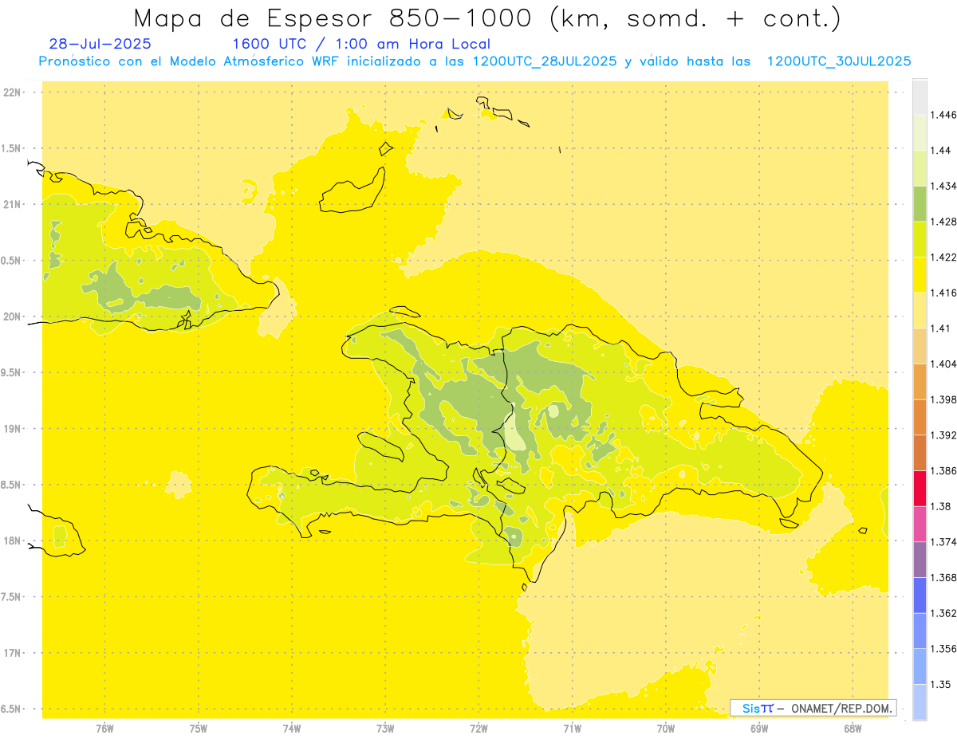Click legend value 1.446
The image size is (957, 739).
point(945,115)
